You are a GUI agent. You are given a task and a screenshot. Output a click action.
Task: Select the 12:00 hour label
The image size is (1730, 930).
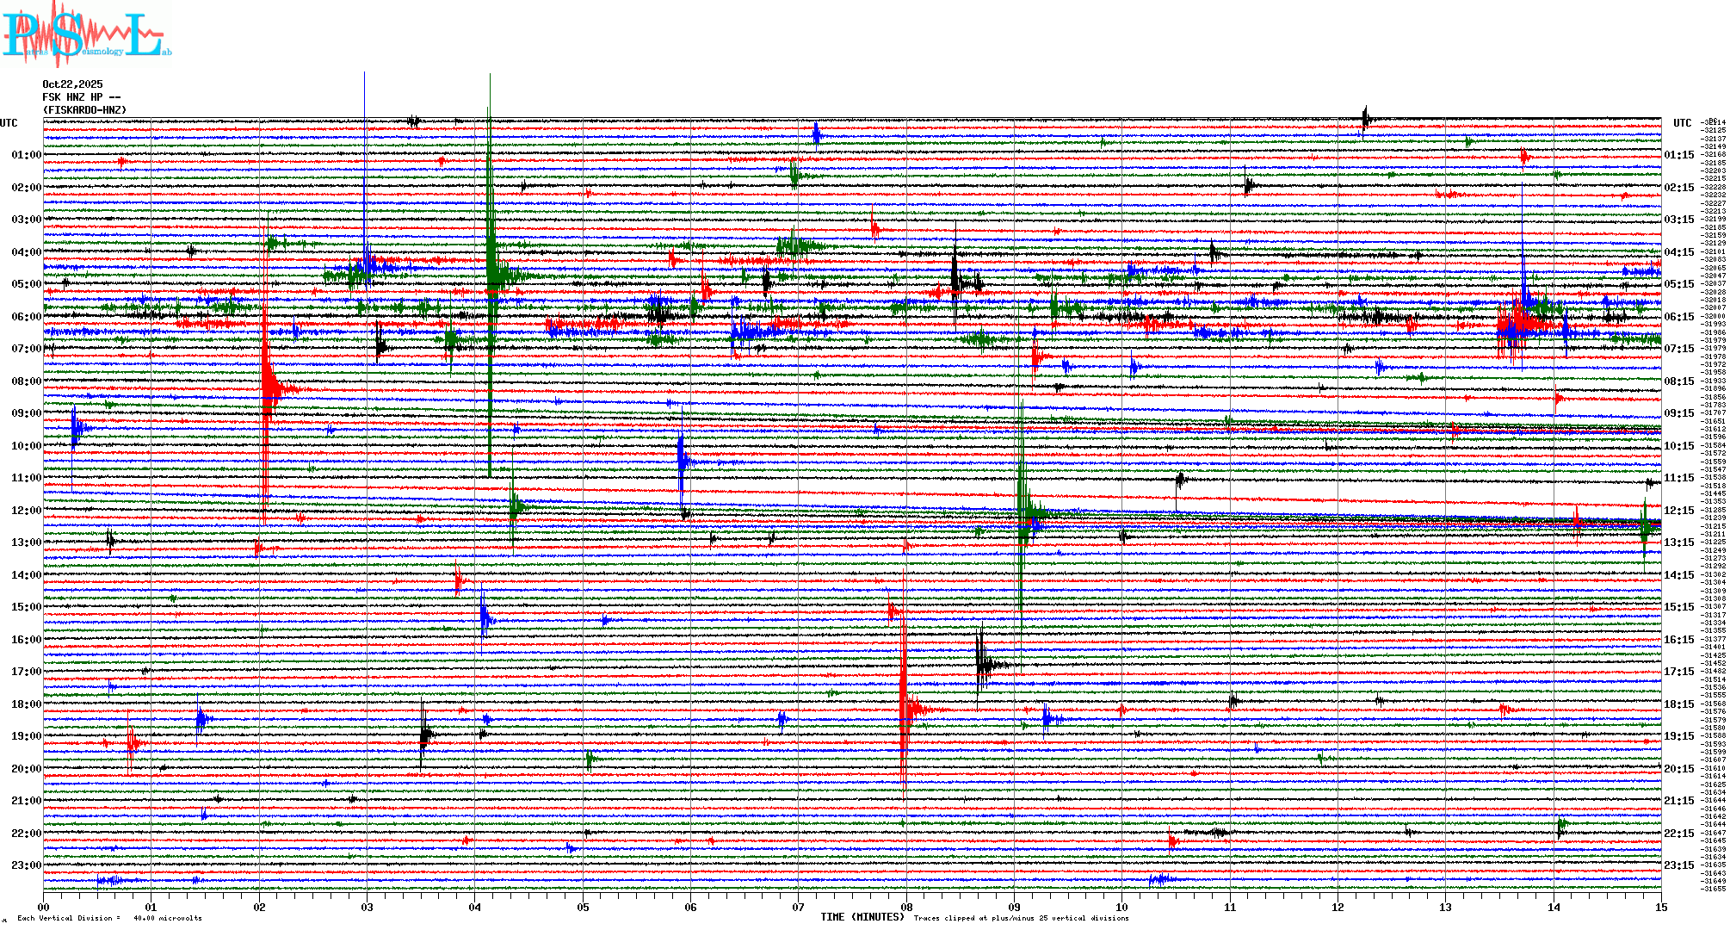coord(26,511)
